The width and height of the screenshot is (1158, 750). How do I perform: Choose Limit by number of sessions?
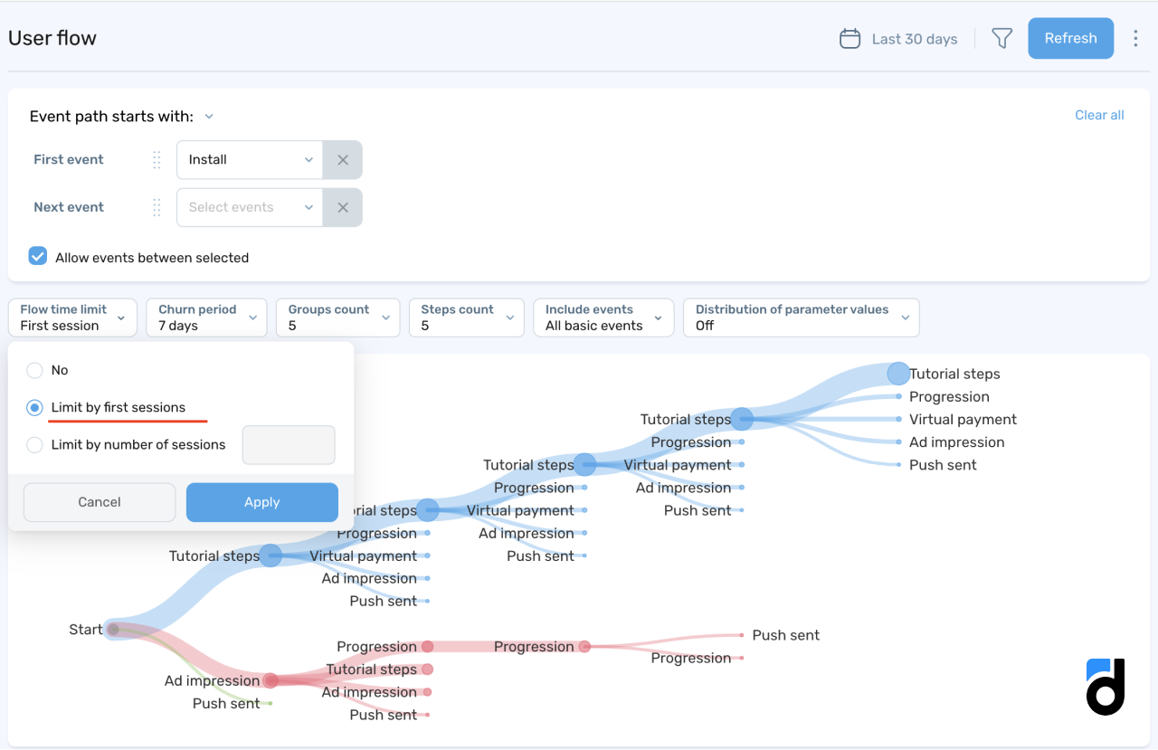coord(34,444)
